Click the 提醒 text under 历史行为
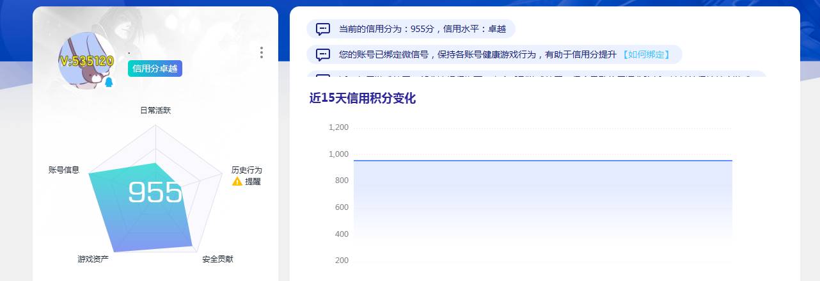Viewport: 820px width, 281px height. (x=253, y=182)
